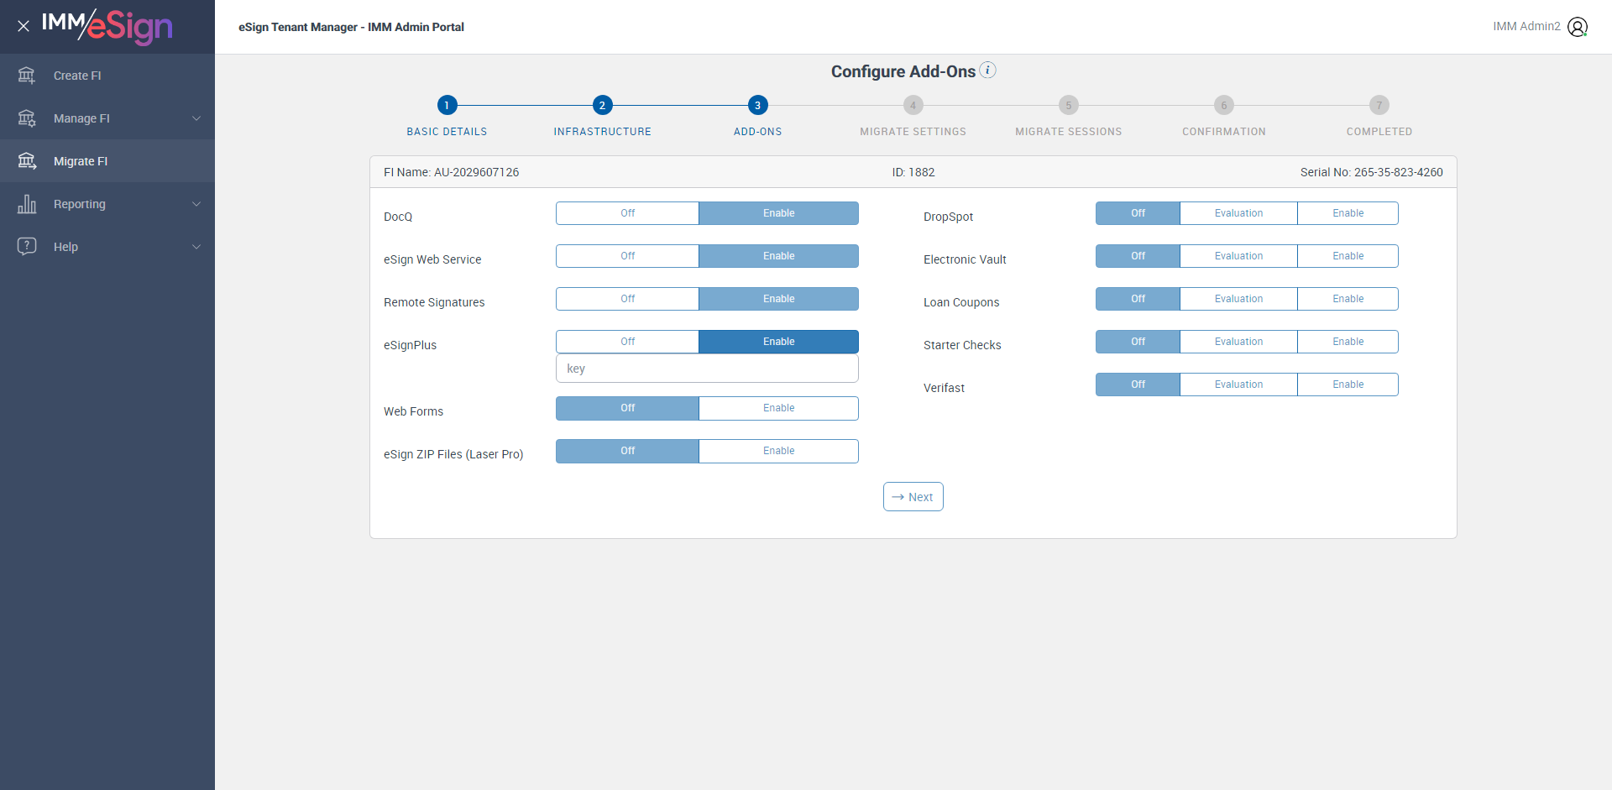
Task: Set Verifast to Evaluation
Action: [x=1238, y=385]
